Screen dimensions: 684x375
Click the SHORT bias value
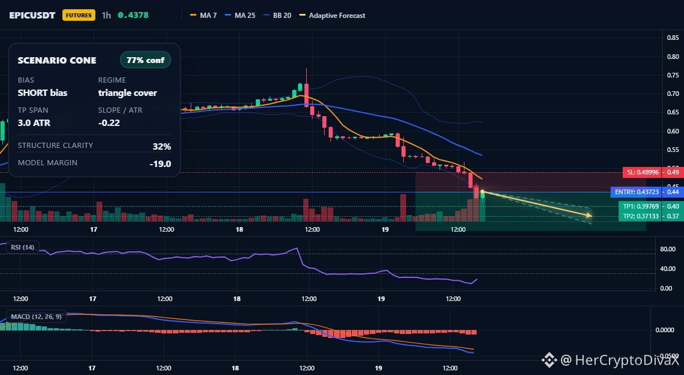pos(42,92)
